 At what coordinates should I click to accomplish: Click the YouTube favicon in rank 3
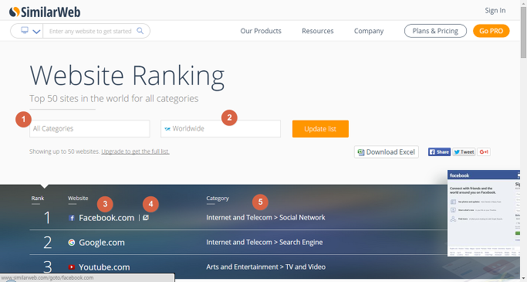coord(72,267)
